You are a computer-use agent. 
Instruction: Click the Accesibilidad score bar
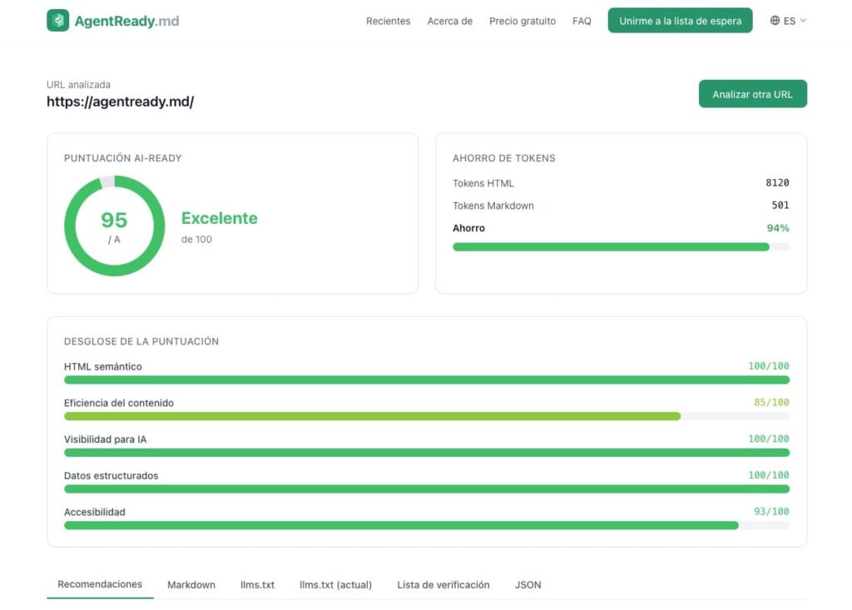(426, 525)
